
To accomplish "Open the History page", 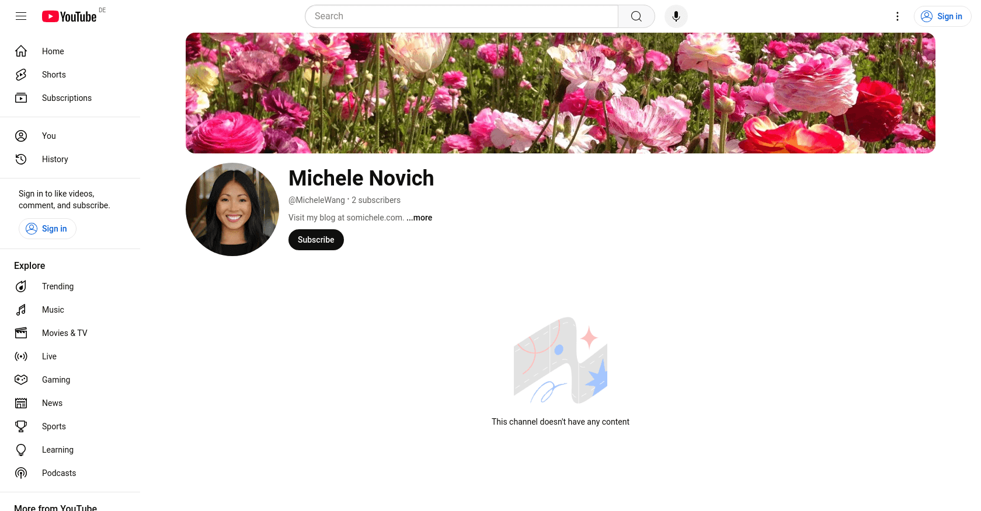I will 55,159.
